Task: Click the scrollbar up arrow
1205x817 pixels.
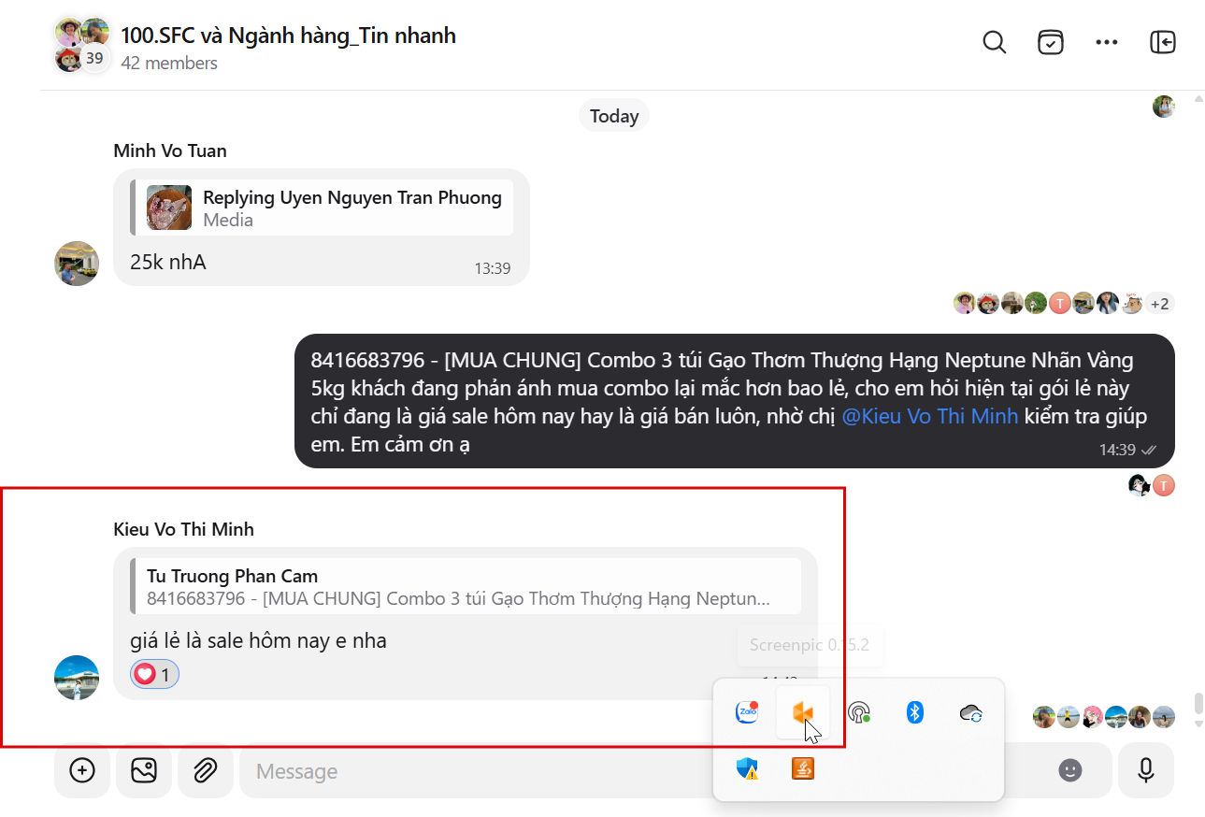Action: pos(1198,97)
